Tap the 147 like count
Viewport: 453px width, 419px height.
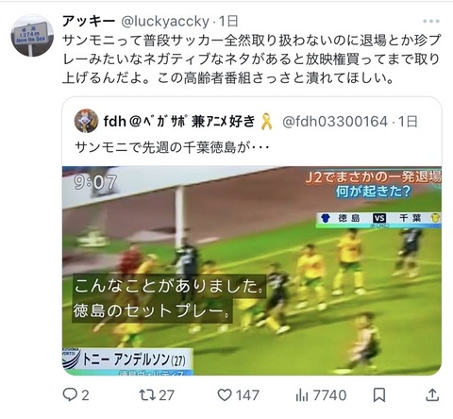247,395
